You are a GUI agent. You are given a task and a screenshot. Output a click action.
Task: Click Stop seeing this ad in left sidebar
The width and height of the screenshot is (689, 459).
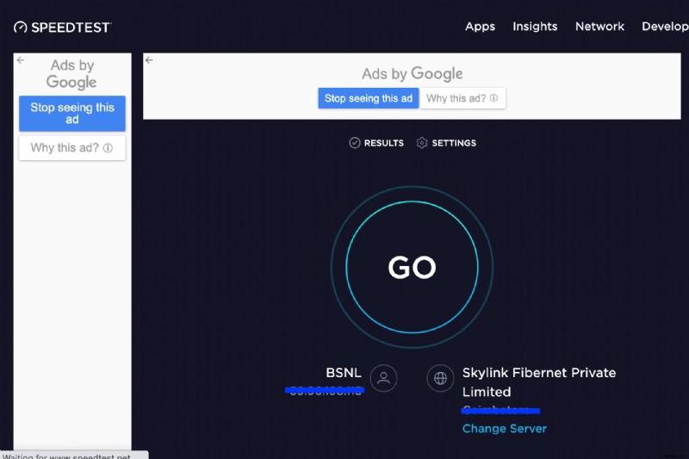(x=72, y=114)
